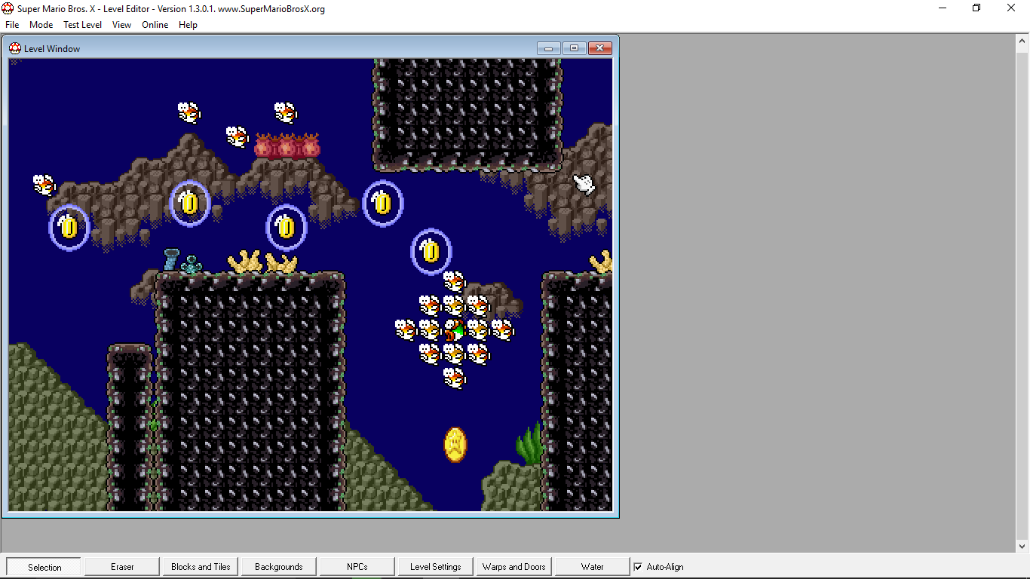The image size is (1030, 579).
Task: Select the Selection mode button
Action: pyautogui.click(x=44, y=567)
